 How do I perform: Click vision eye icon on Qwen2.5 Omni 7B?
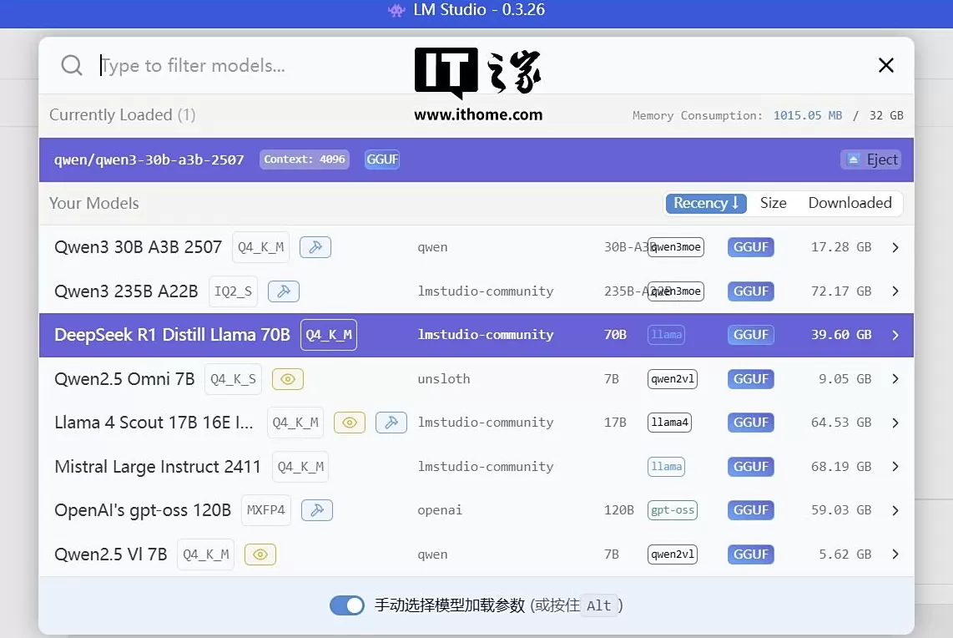pyautogui.click(x=288, y=379)
